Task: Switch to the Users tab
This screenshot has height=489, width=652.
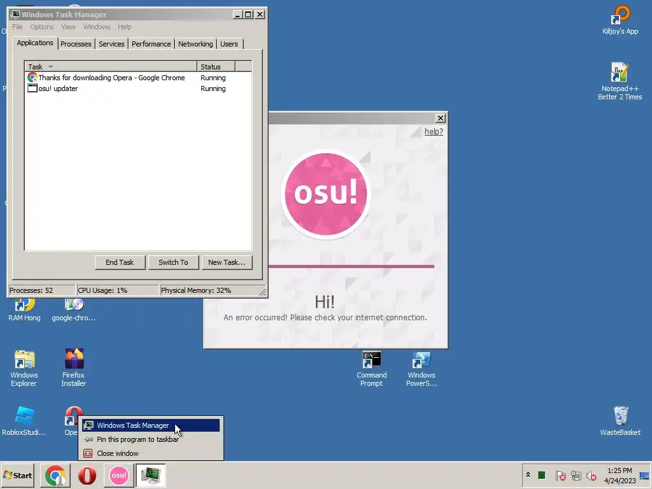Action: coord(229,44)
